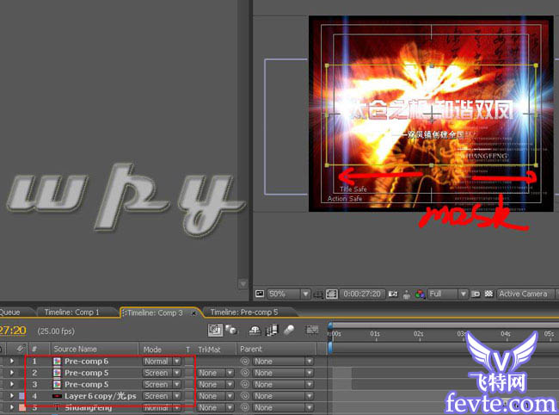Click the pink label swatch of layer 5

22,407
